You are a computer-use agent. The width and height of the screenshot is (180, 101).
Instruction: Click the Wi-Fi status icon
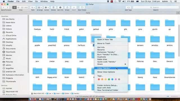click(120, 1)
